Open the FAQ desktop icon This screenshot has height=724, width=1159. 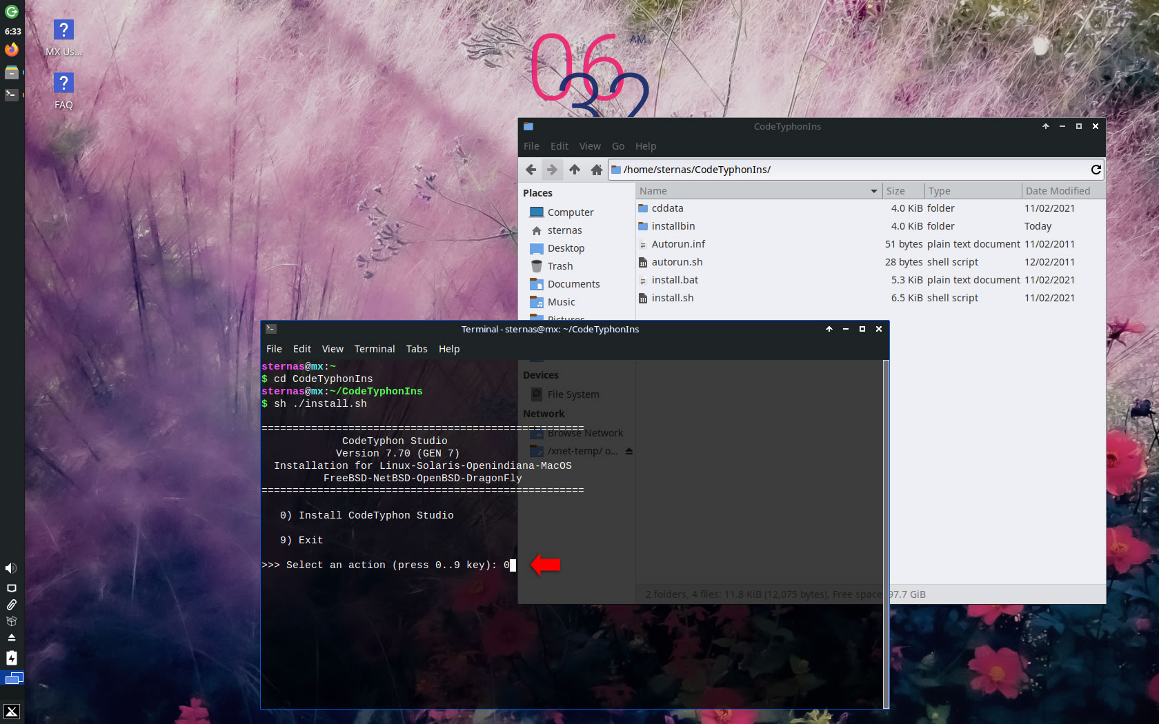pyautogui.click(x=63, y=91)
